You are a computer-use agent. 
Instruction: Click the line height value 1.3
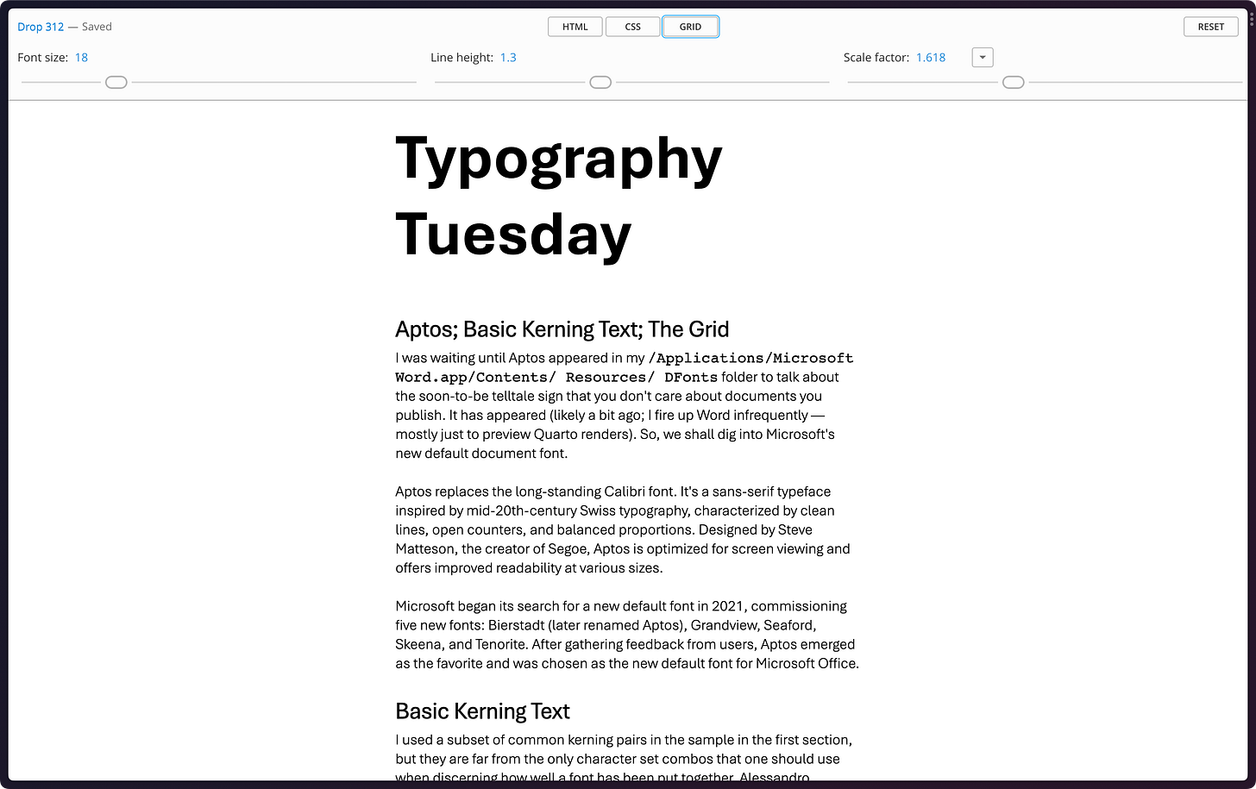(x=508, y=58)
